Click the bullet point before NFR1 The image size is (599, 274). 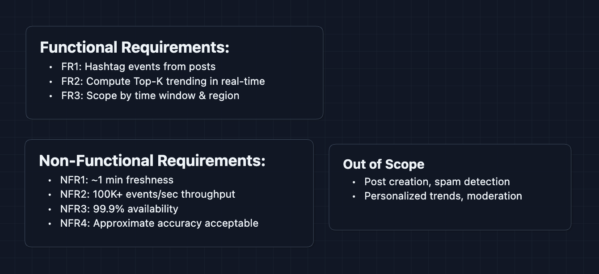click(x=50, y=180)
